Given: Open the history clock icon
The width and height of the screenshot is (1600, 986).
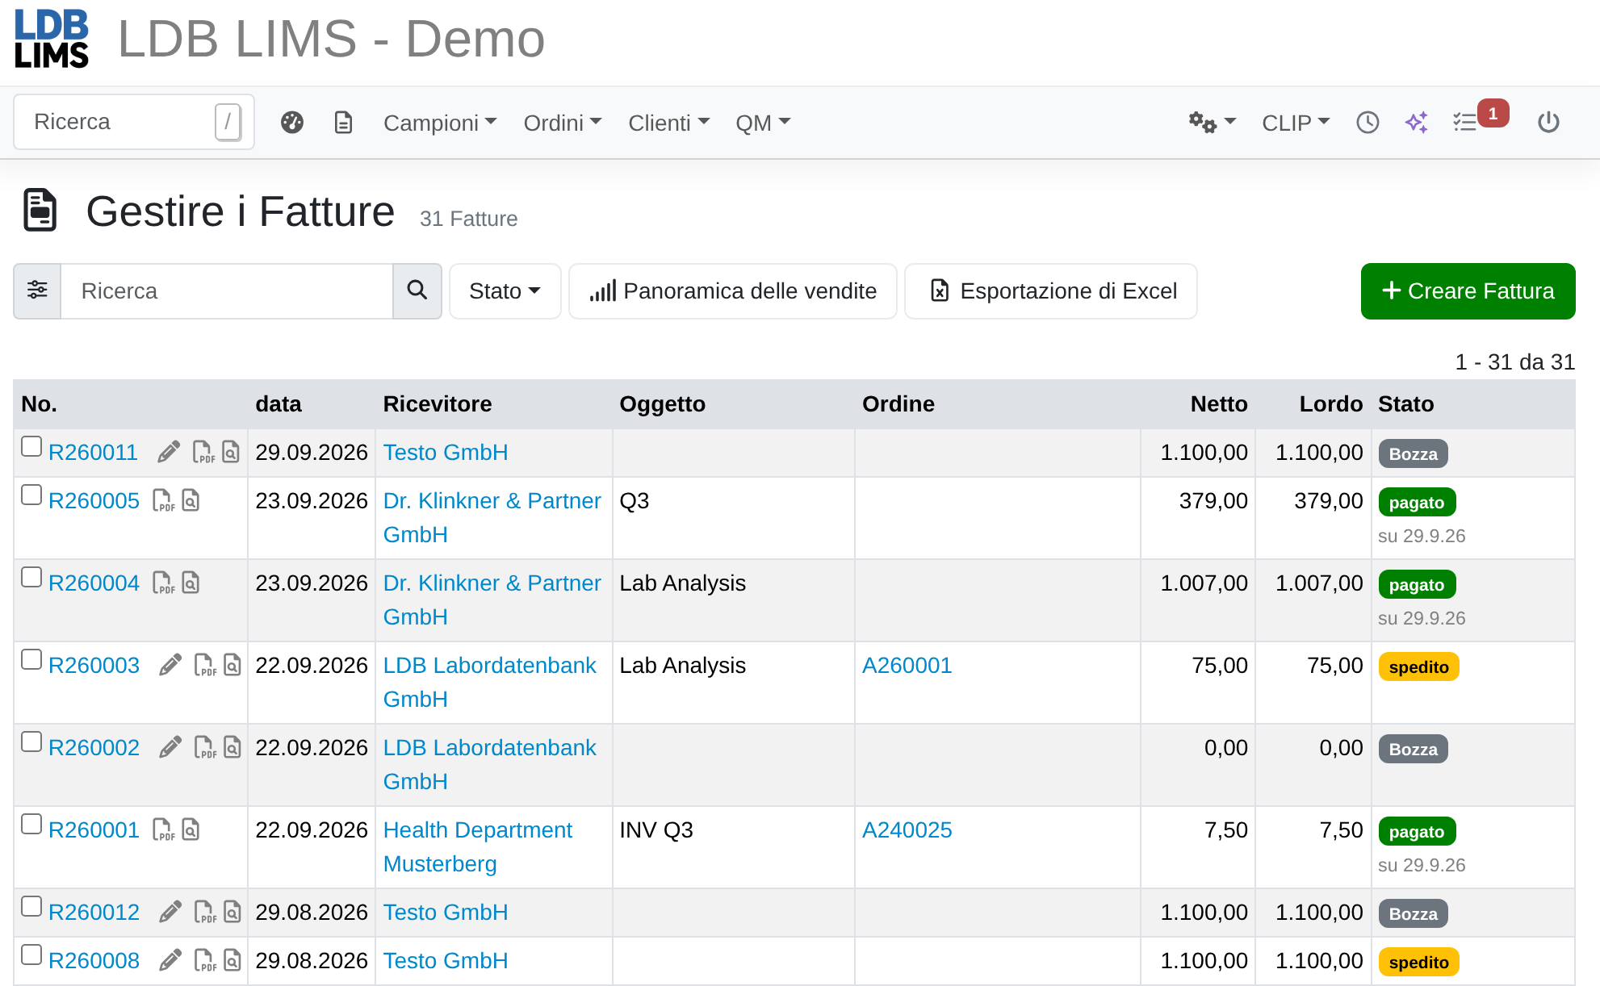Looking at the screenshot, I should [1368, 123].
